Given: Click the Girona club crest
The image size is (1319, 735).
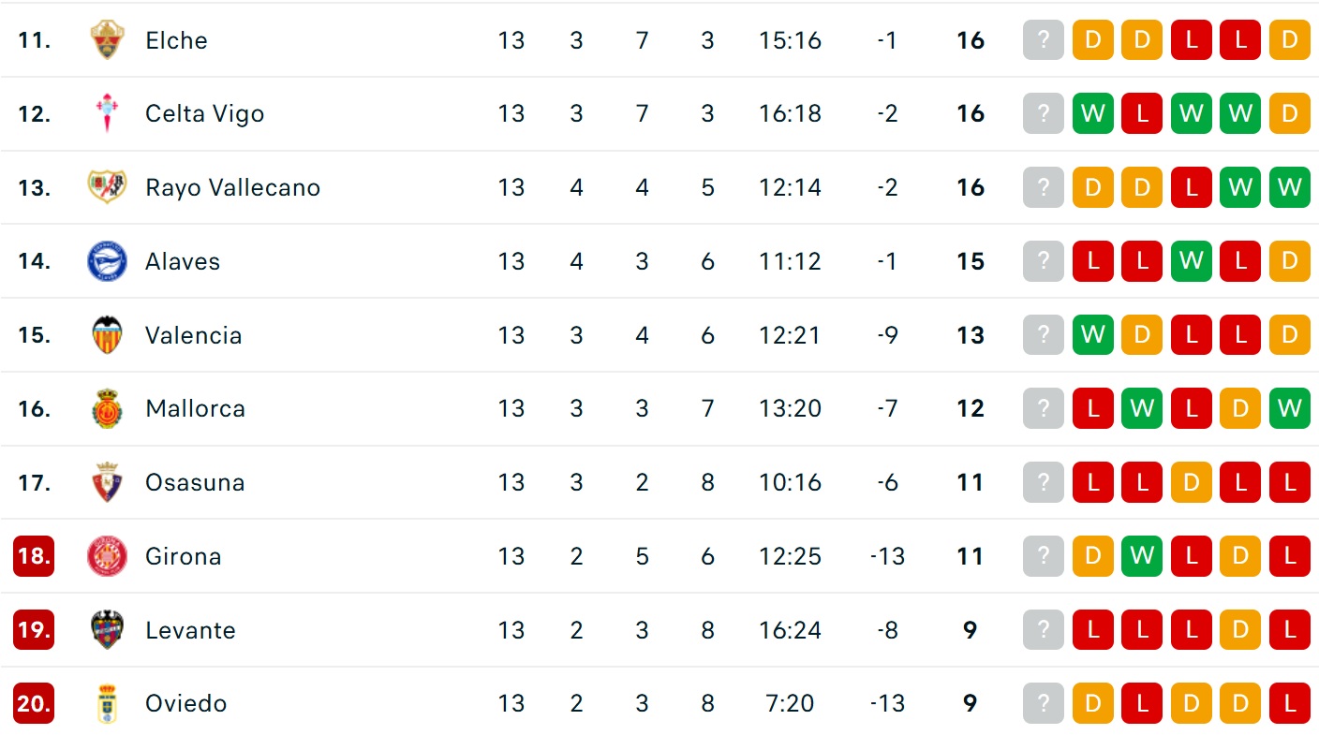Looking at the screenshot, I should coord(107,556).
